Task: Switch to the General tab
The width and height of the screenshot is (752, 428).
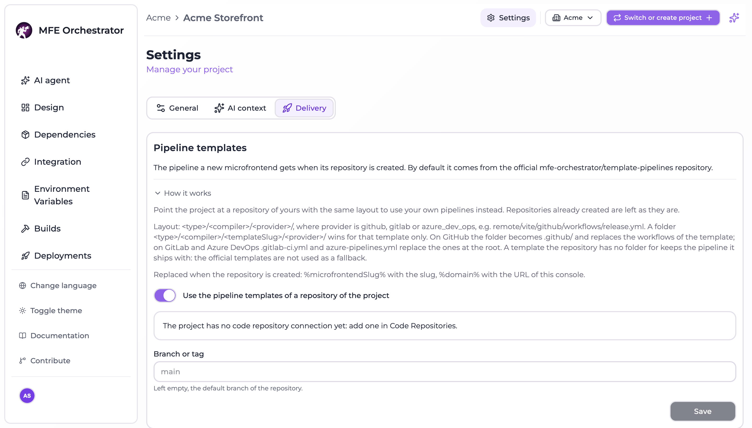Action: (178, 108)
